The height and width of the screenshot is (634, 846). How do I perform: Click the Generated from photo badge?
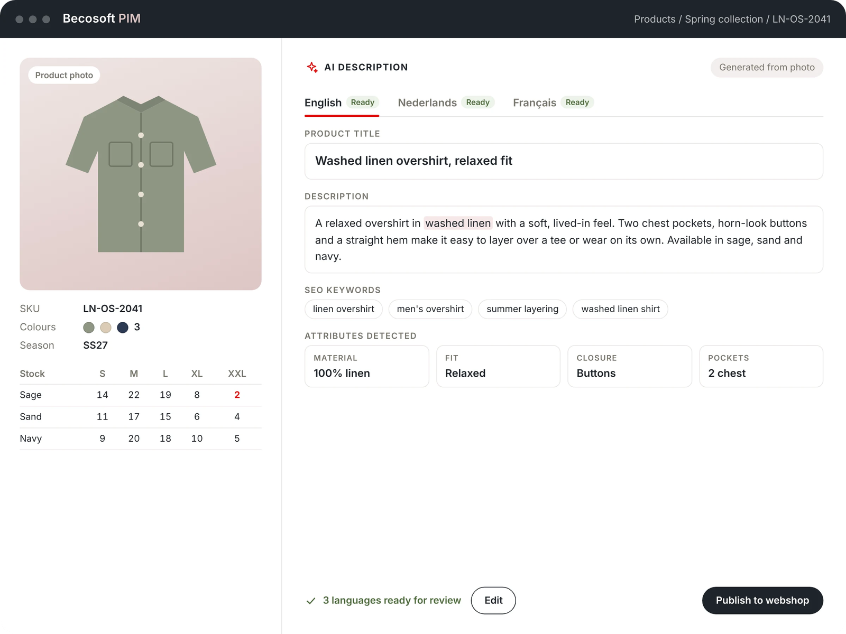click(767, 68)
